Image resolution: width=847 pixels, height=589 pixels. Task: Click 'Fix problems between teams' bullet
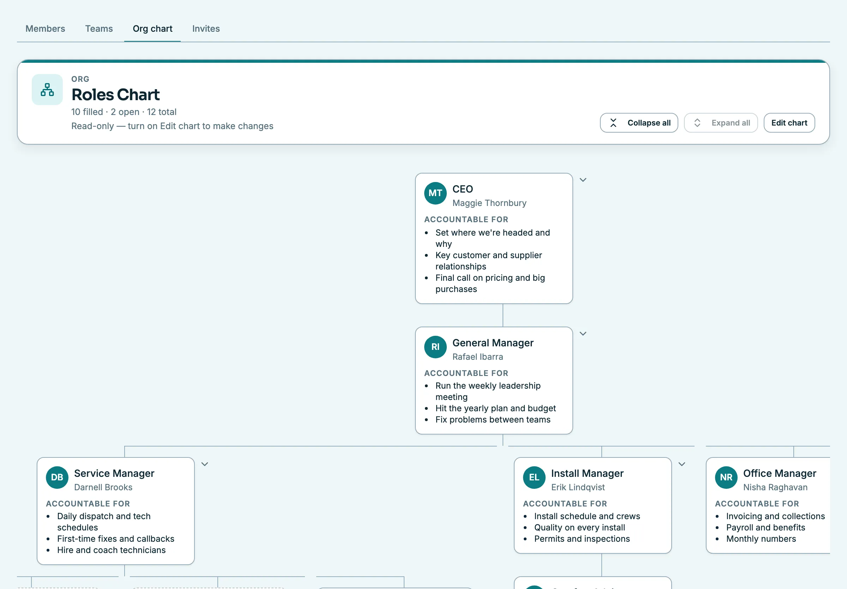493,419
